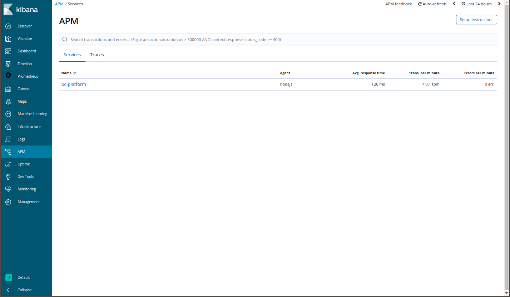
Task: Select APM icon in sidebar
Action: click(9, 152)
